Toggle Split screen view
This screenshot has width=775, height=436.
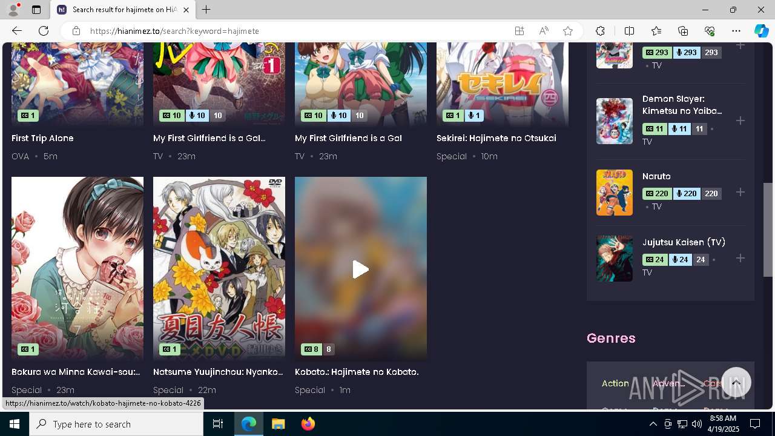click(629, 31)
